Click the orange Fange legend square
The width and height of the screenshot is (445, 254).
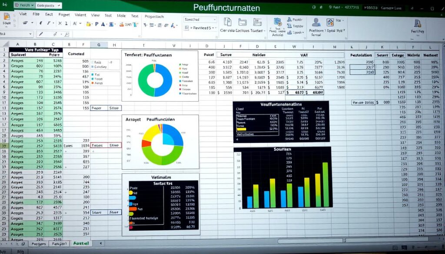pyautogui.click(x=93, y=83)
